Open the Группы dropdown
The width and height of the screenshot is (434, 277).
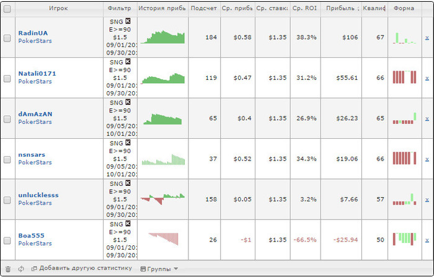[159, 268]
